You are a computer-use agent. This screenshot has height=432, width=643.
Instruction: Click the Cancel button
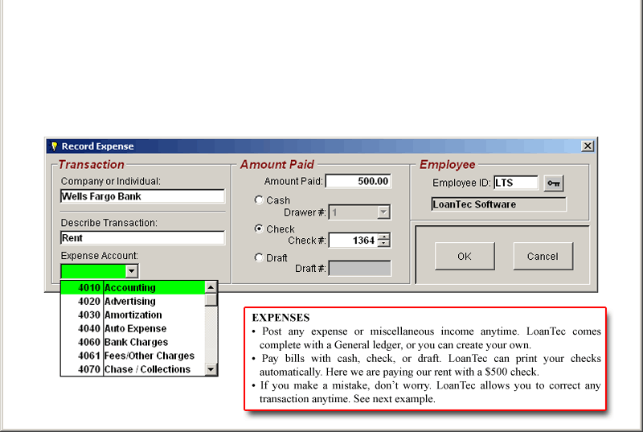coord(543,256)
